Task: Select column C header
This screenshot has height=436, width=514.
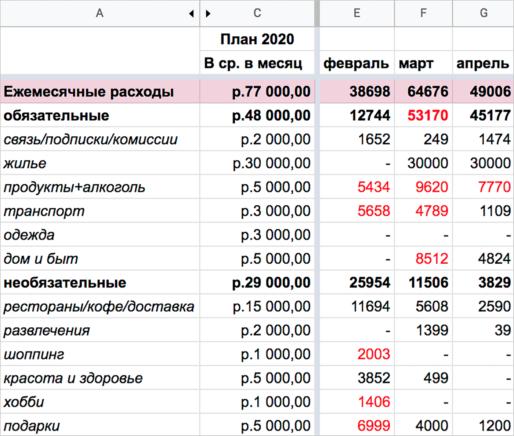Action: 257,13
